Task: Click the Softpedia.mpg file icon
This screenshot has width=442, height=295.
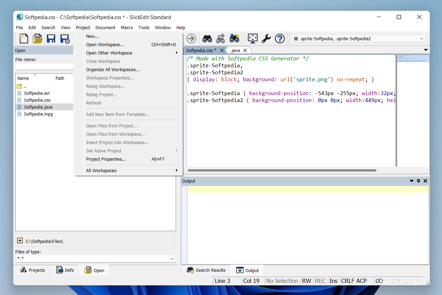Action: point(19,114)
